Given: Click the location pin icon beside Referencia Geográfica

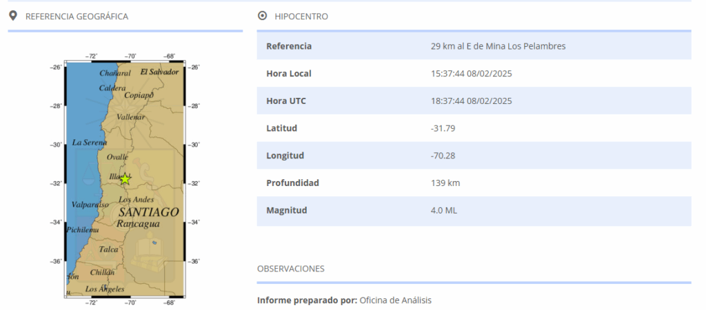Looking at the screenshot, I should click(12, 16).
